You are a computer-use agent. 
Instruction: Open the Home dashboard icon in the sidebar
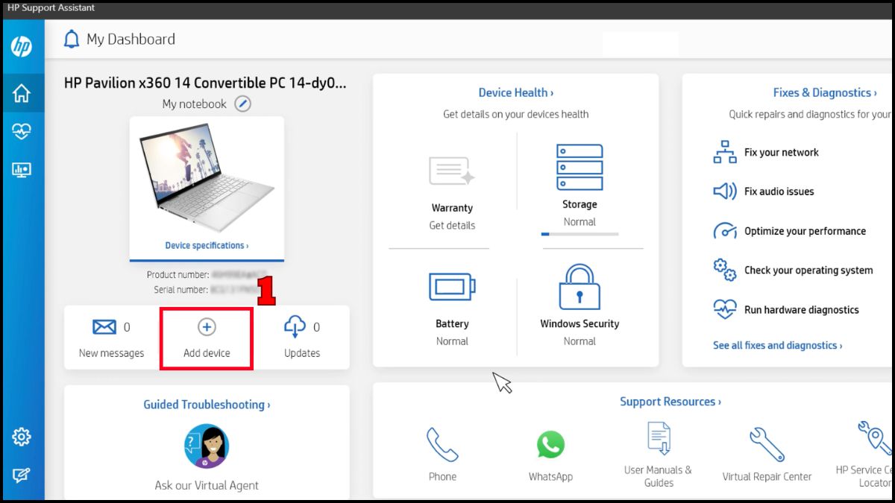tap(22, 93)
